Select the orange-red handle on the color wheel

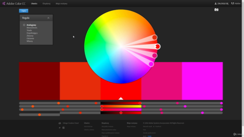click(155, 37)
